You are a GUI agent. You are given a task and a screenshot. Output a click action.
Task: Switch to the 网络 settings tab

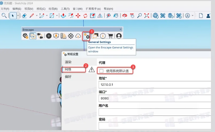coord(68,69)
